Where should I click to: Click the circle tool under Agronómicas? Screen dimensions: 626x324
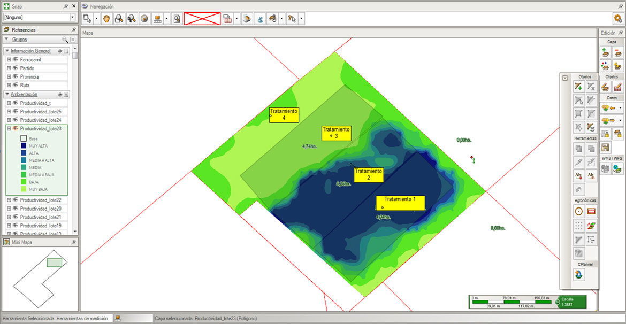coord(578,212)
